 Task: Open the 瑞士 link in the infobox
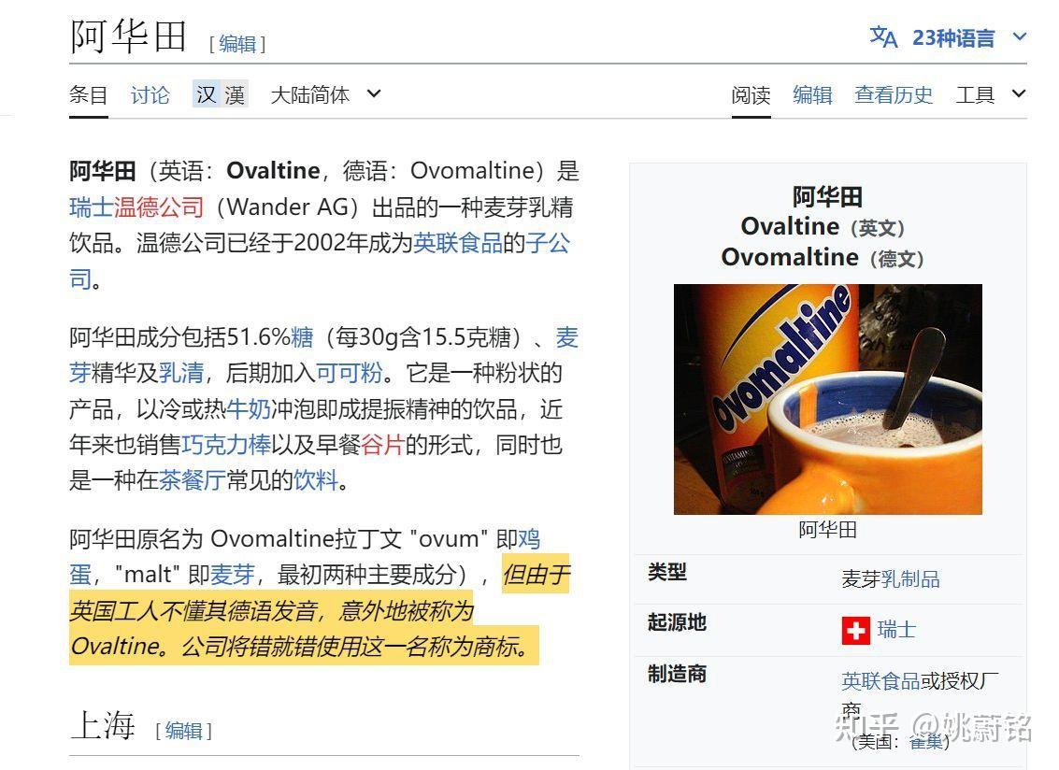pos(894,629)
